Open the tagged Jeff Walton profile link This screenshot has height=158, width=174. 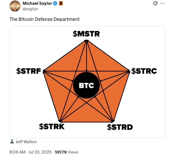point(26,142)
